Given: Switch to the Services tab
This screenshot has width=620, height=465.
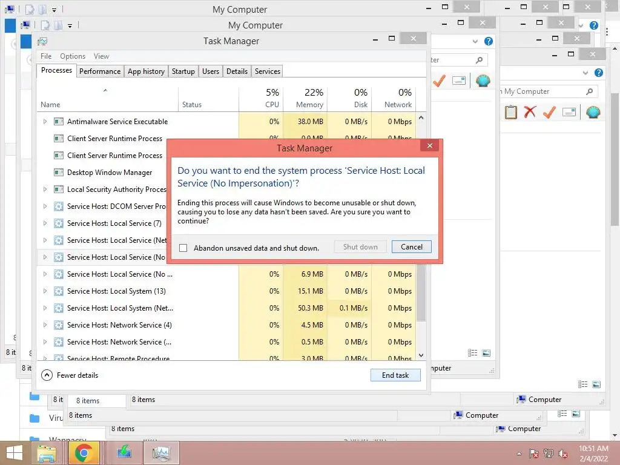Looking at the screenshot, I should [267, 71].
